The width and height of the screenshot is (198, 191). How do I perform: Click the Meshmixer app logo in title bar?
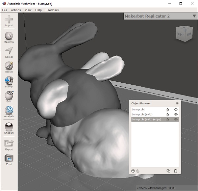4,4
